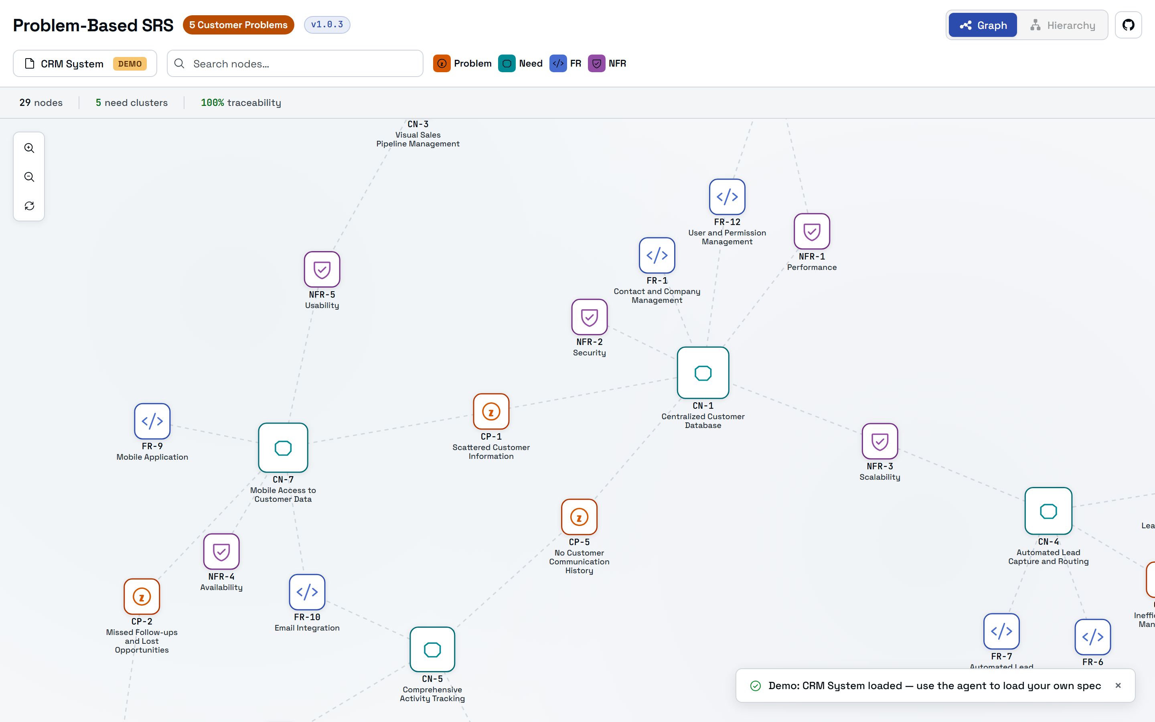This screenshot has width=1155, height=722.
Task: Select the CP-5 No Customer Communication History node
Action: click(x=579, y=517)
